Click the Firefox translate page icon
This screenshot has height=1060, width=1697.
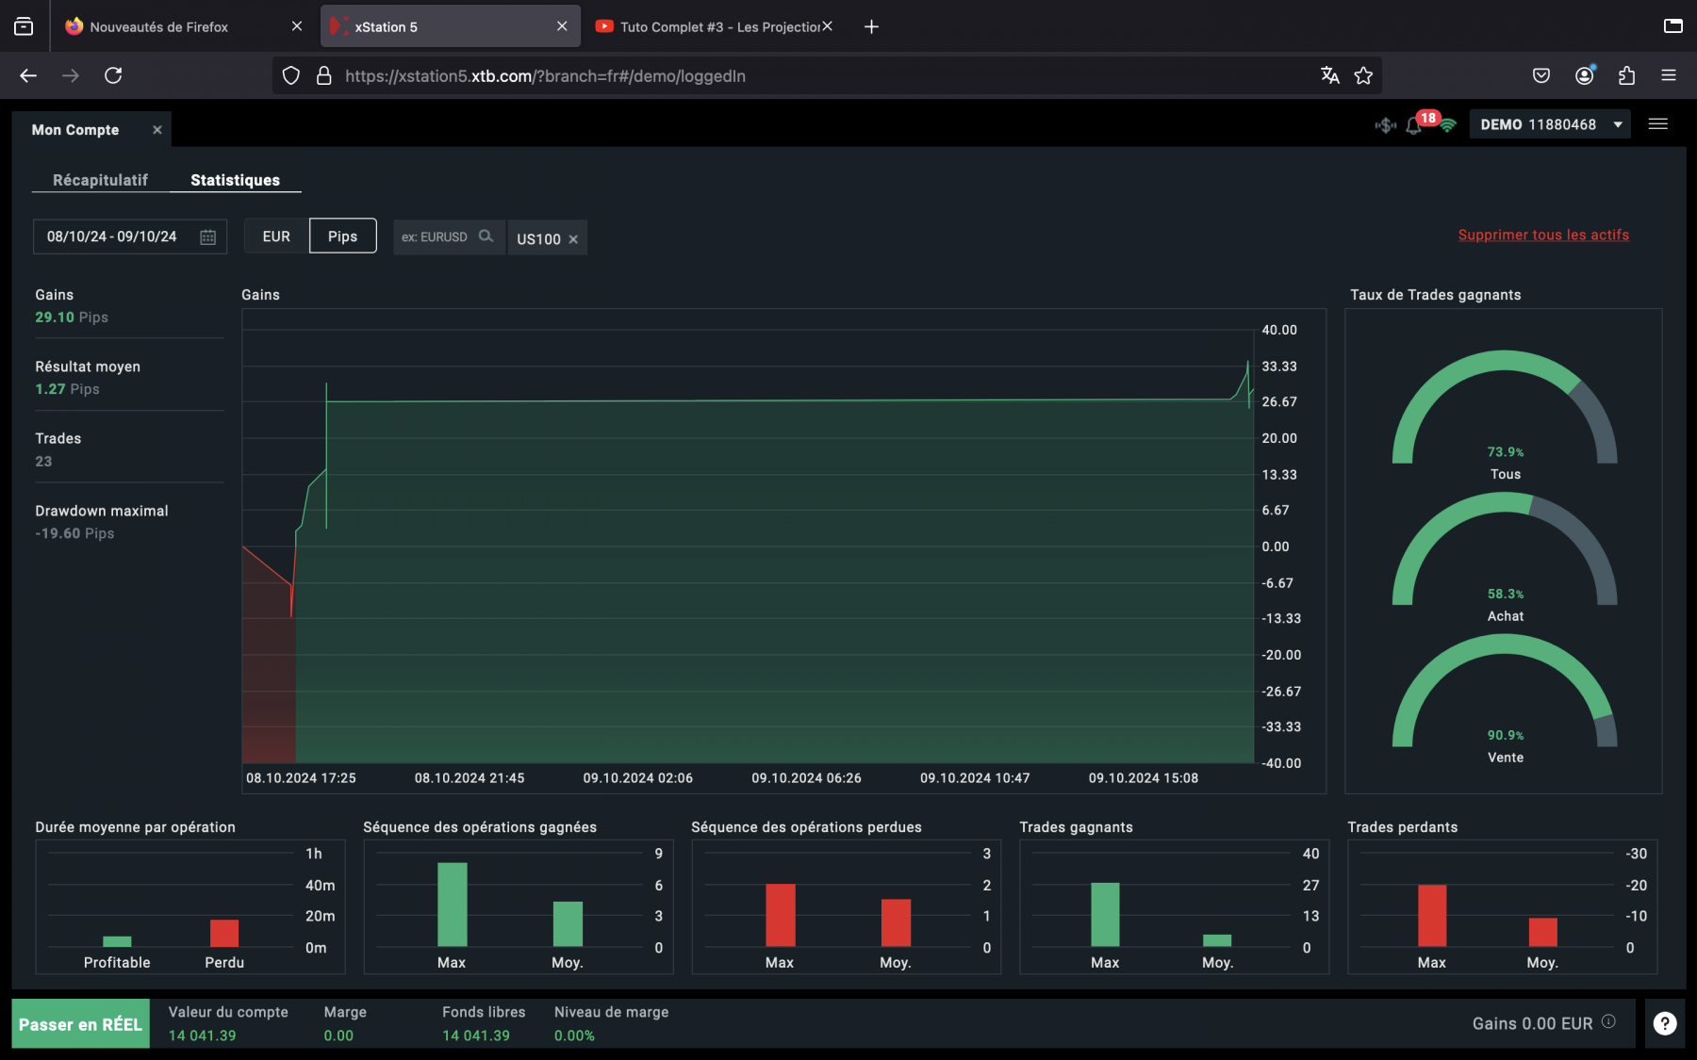[x=1329, y=76]
